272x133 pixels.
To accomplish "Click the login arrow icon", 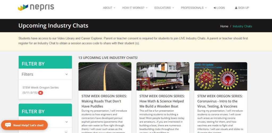I will point(215,8).
